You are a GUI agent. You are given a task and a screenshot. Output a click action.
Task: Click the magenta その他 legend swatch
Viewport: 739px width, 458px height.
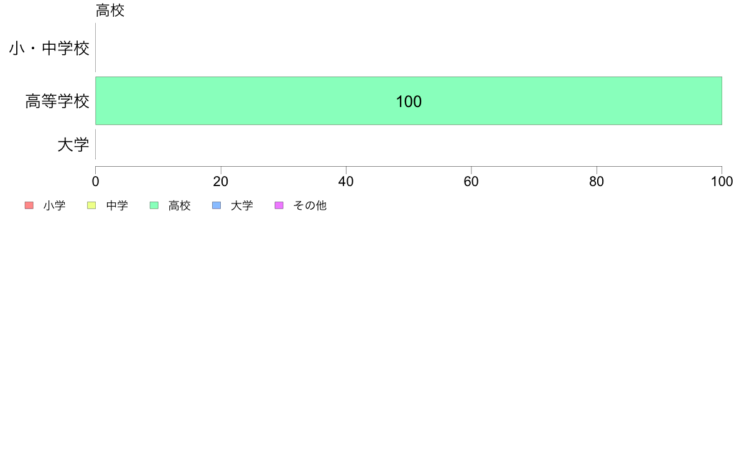point(279,205)
